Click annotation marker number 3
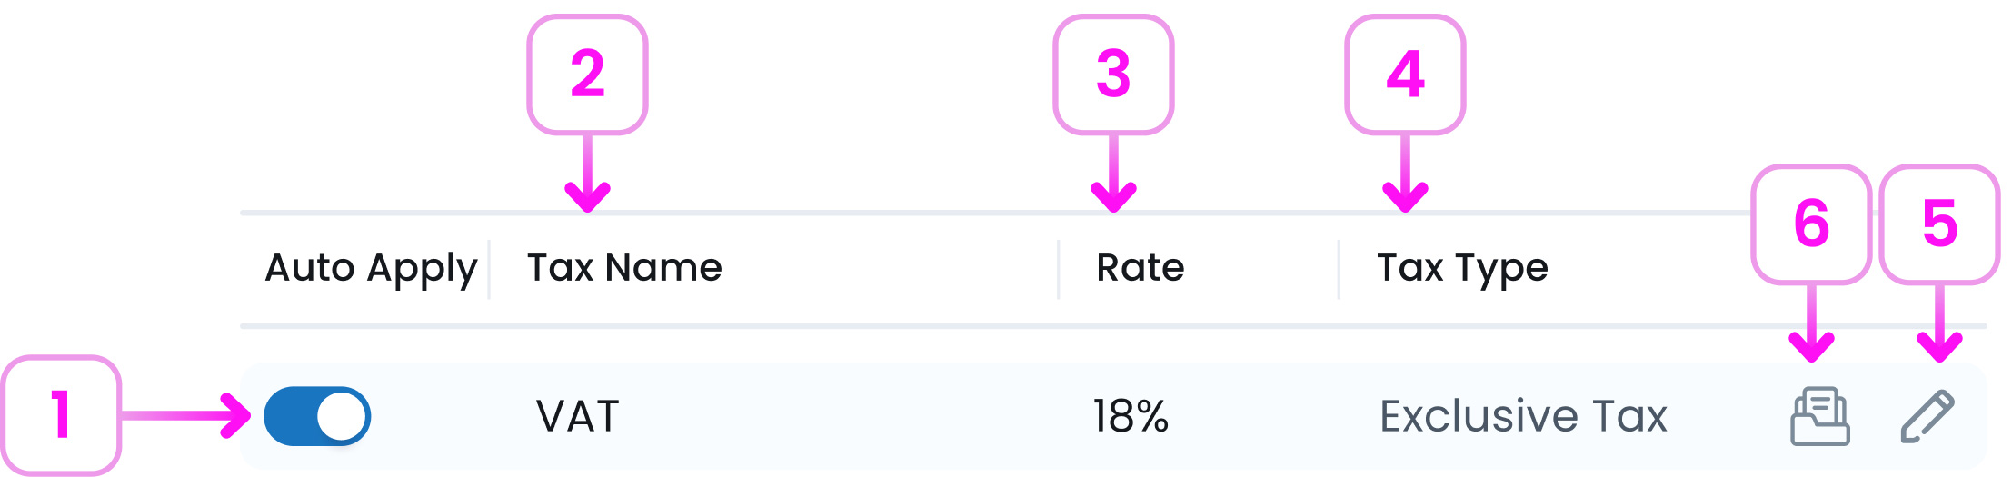 pyautogui.click(x=1113, y=75)
